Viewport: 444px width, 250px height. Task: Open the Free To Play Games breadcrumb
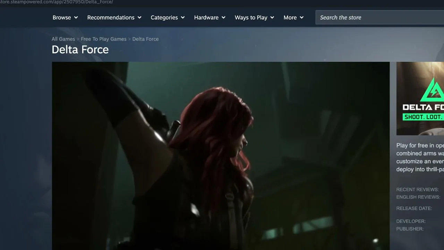click(x=104, y=39)
